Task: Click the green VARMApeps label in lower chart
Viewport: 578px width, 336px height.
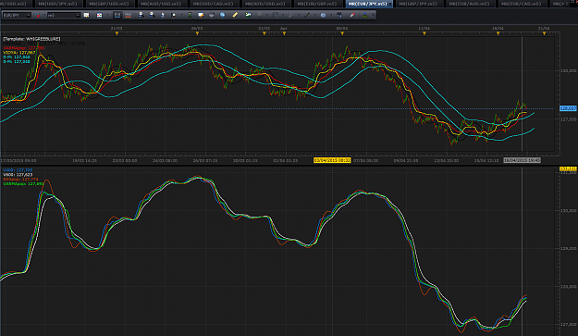Action: click(23, 183)
